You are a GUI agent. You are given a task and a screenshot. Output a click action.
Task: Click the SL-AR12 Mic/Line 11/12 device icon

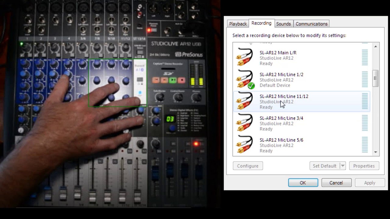[x=245, y=101]
